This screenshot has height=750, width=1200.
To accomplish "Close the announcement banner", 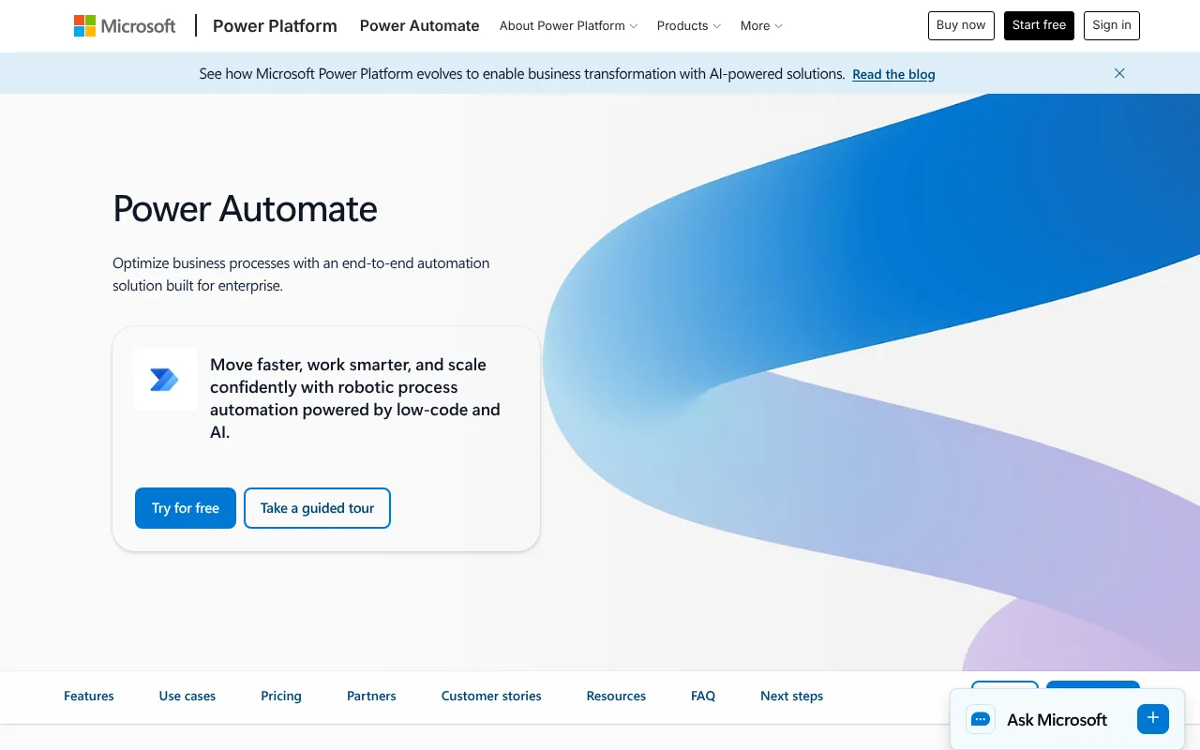I will 1119,73.
